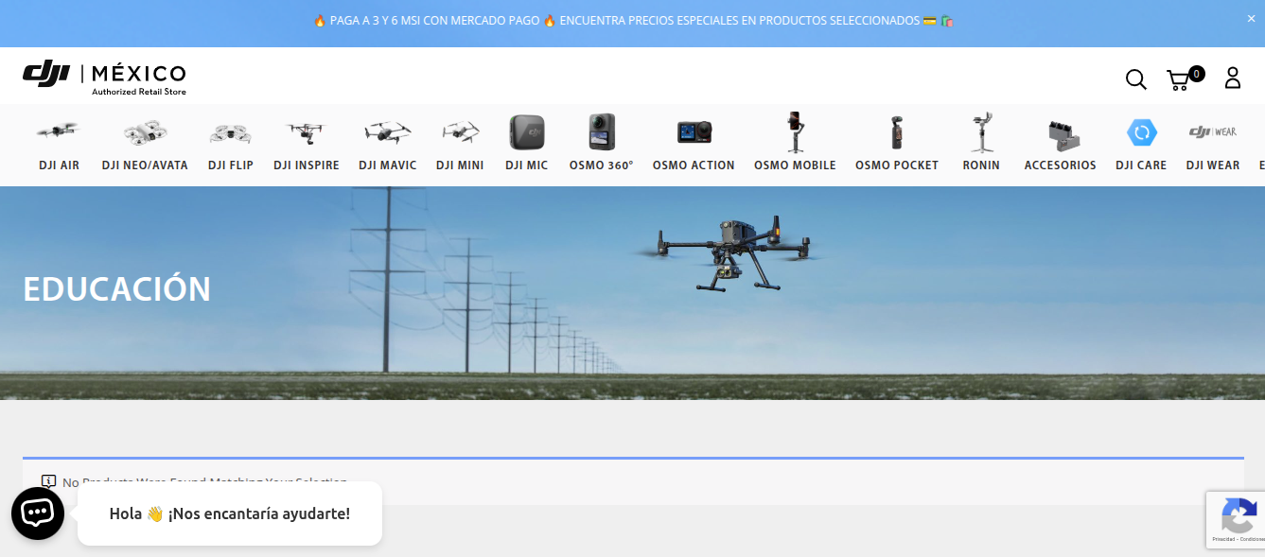The image size is (1265, 557).
Task: Open the DJI Mavic menu item
Action: pos(387,165)
